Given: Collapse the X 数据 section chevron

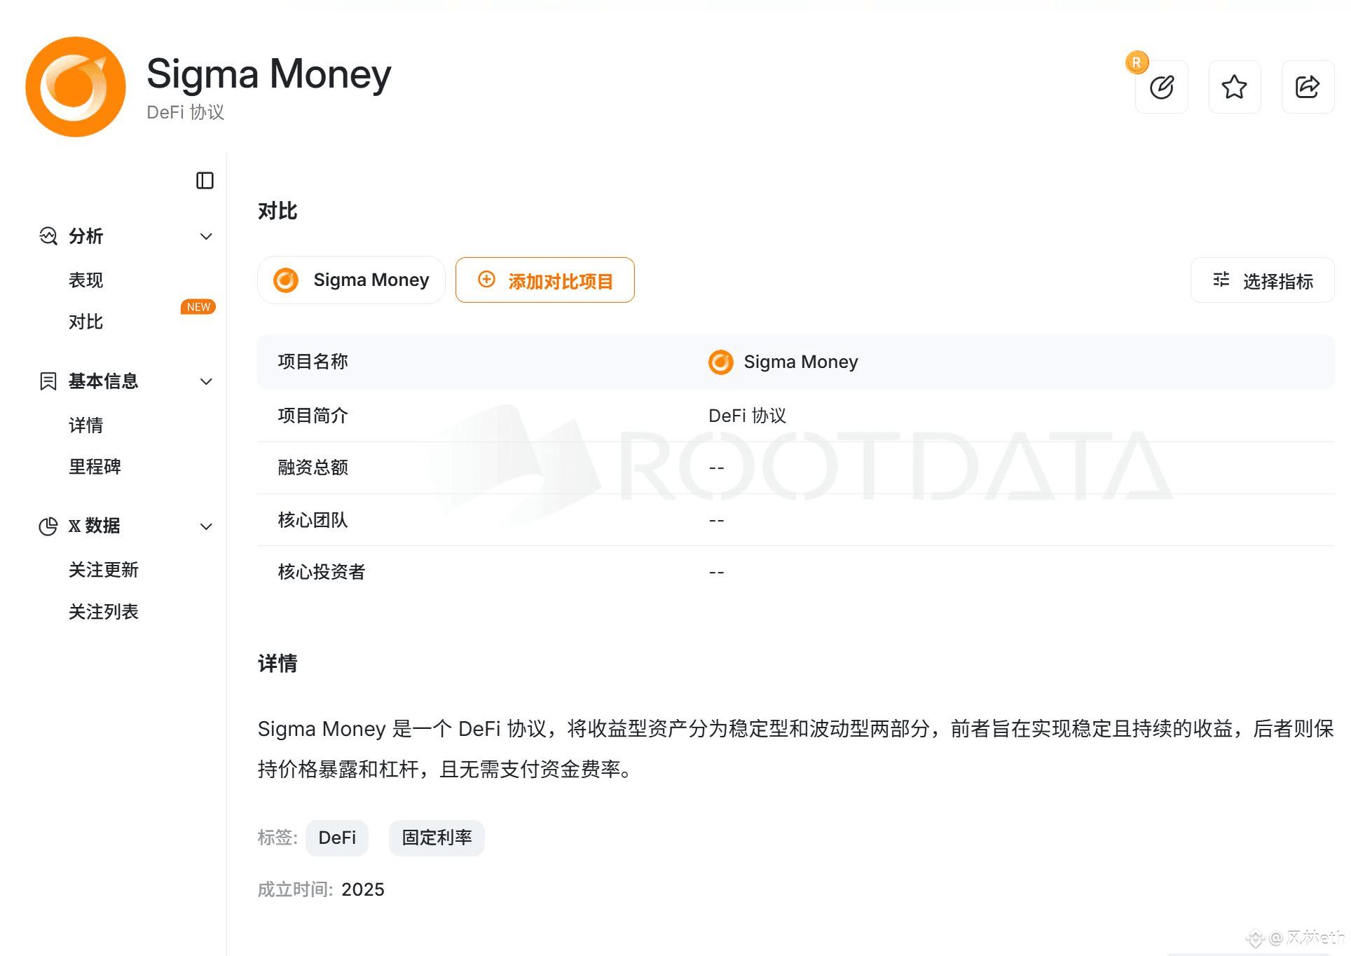Looking at the screenshot, I should point(206,527).
